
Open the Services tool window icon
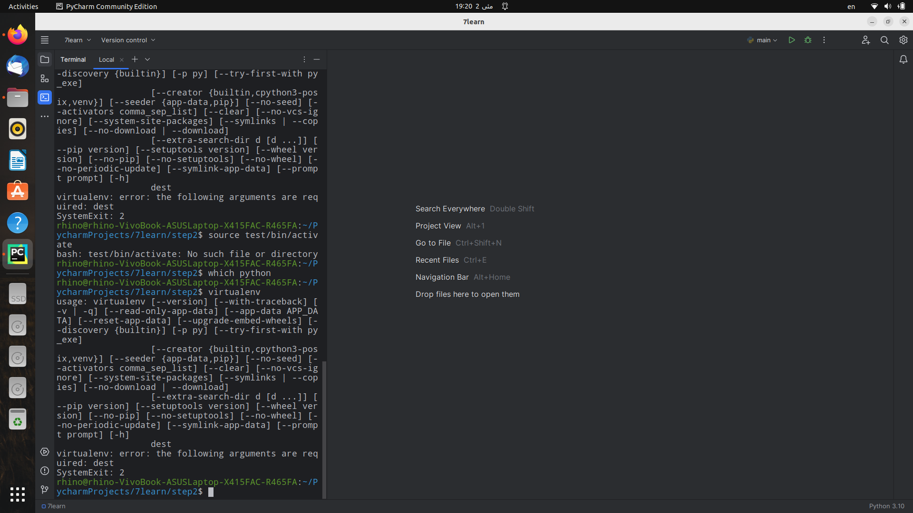click(45, 452)
